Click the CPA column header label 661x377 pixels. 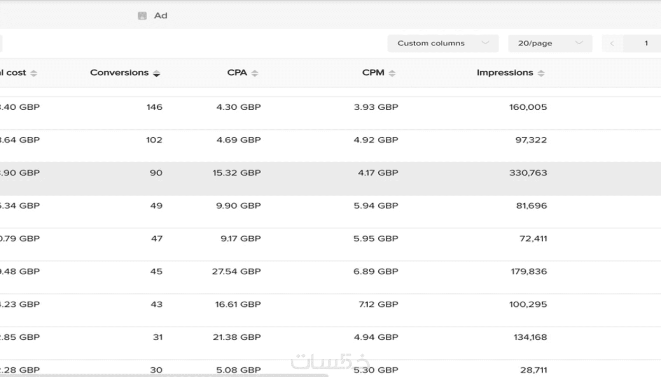pos(237,73)
